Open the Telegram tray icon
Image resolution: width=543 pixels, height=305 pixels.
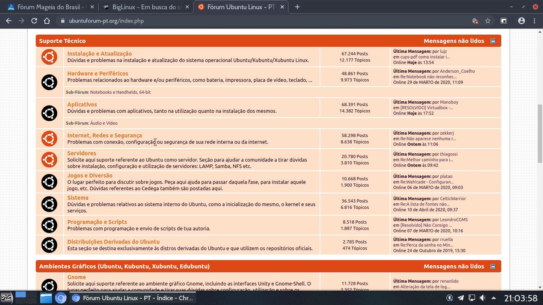(461, 298)
